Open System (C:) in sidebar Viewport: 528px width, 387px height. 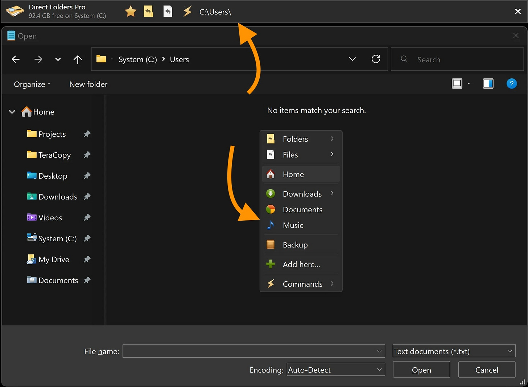coord(52,238)
